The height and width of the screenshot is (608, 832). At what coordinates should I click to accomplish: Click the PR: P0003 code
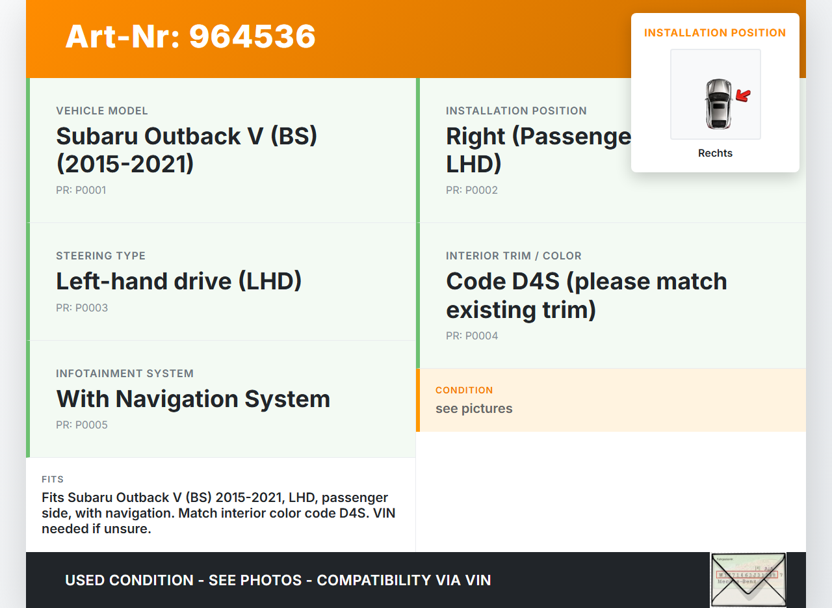(82, 308)
